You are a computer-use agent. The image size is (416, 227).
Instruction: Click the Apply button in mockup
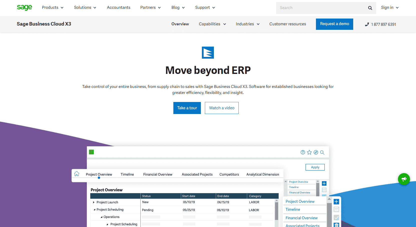tap(315, 167)
